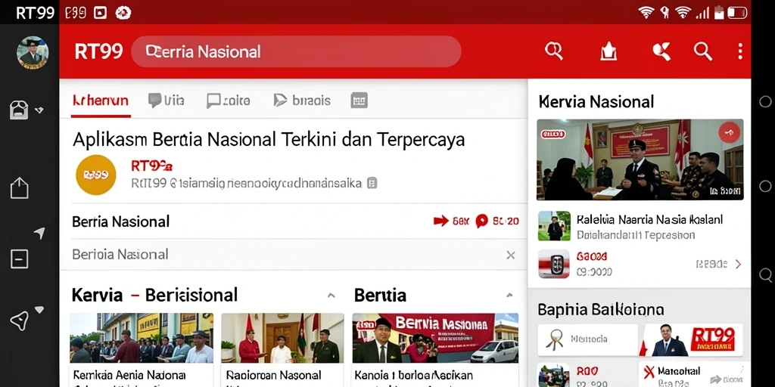Dismiss the 'Berioia Nasional' row with X
Screen dimensions: 775x387
[x=511, y=255]
